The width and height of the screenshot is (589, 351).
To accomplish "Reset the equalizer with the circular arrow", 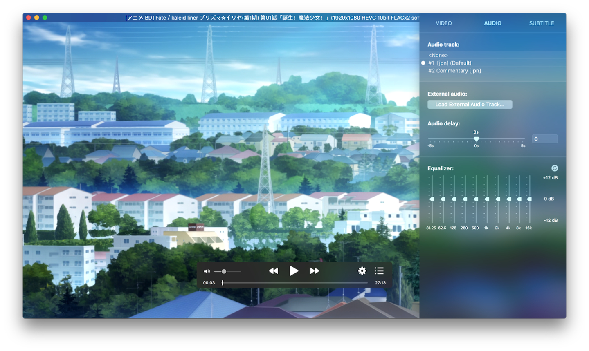I will point(554,168).
